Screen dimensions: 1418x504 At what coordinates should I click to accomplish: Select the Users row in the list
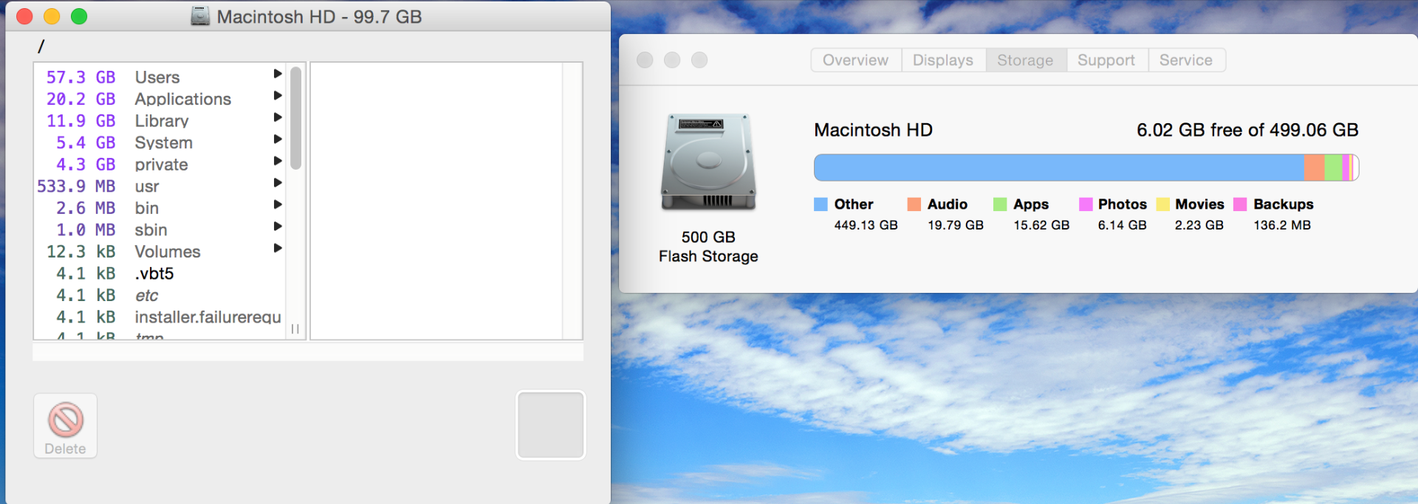pos(160,77)
